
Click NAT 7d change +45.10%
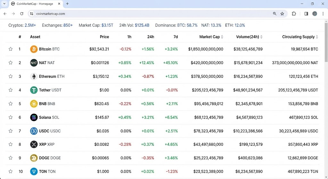170,63
